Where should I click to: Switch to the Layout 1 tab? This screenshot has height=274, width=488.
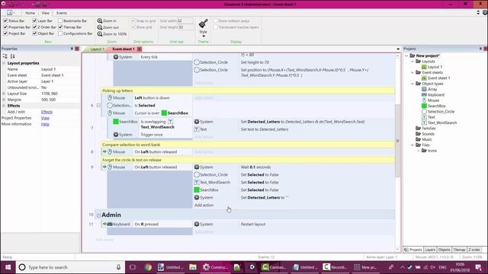(97, 49)
